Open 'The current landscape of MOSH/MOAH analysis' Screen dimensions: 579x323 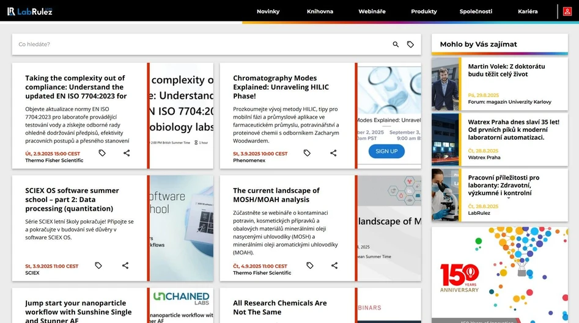(x=276, y=195)
